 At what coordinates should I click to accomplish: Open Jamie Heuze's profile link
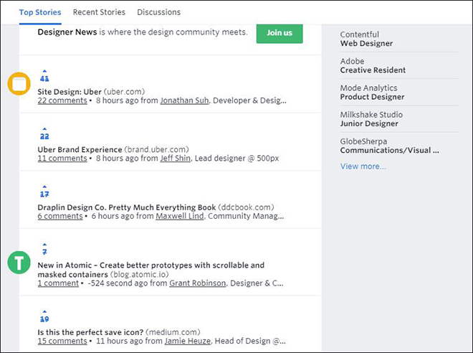pos(188,341)
